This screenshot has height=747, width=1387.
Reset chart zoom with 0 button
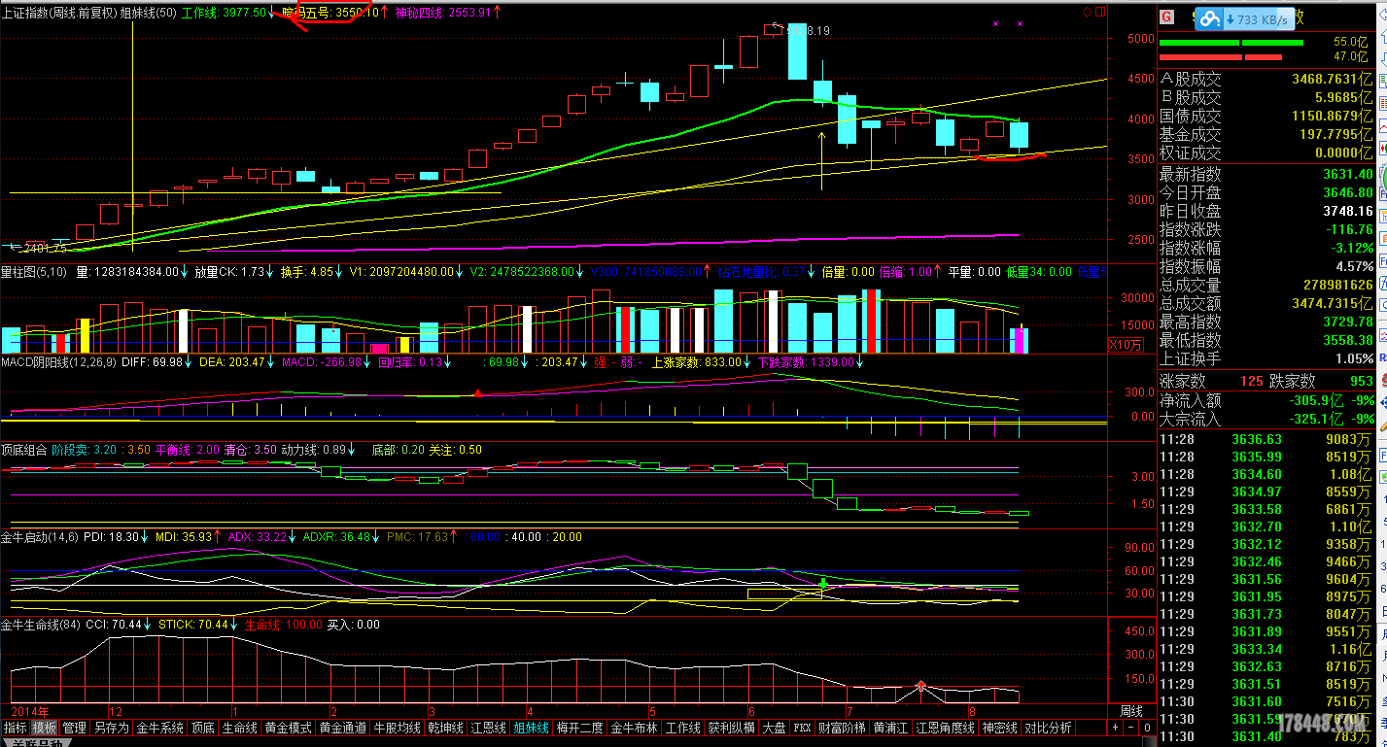click(x=1146, y=727)
